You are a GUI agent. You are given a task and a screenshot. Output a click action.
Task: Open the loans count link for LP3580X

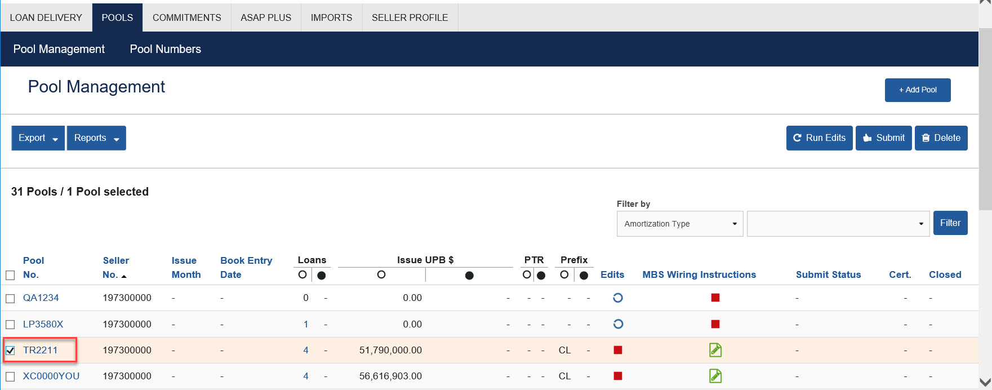[x=306, y=324]
